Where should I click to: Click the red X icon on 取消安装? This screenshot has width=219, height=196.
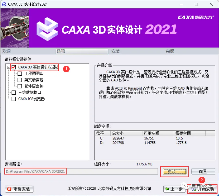(9, 189)
